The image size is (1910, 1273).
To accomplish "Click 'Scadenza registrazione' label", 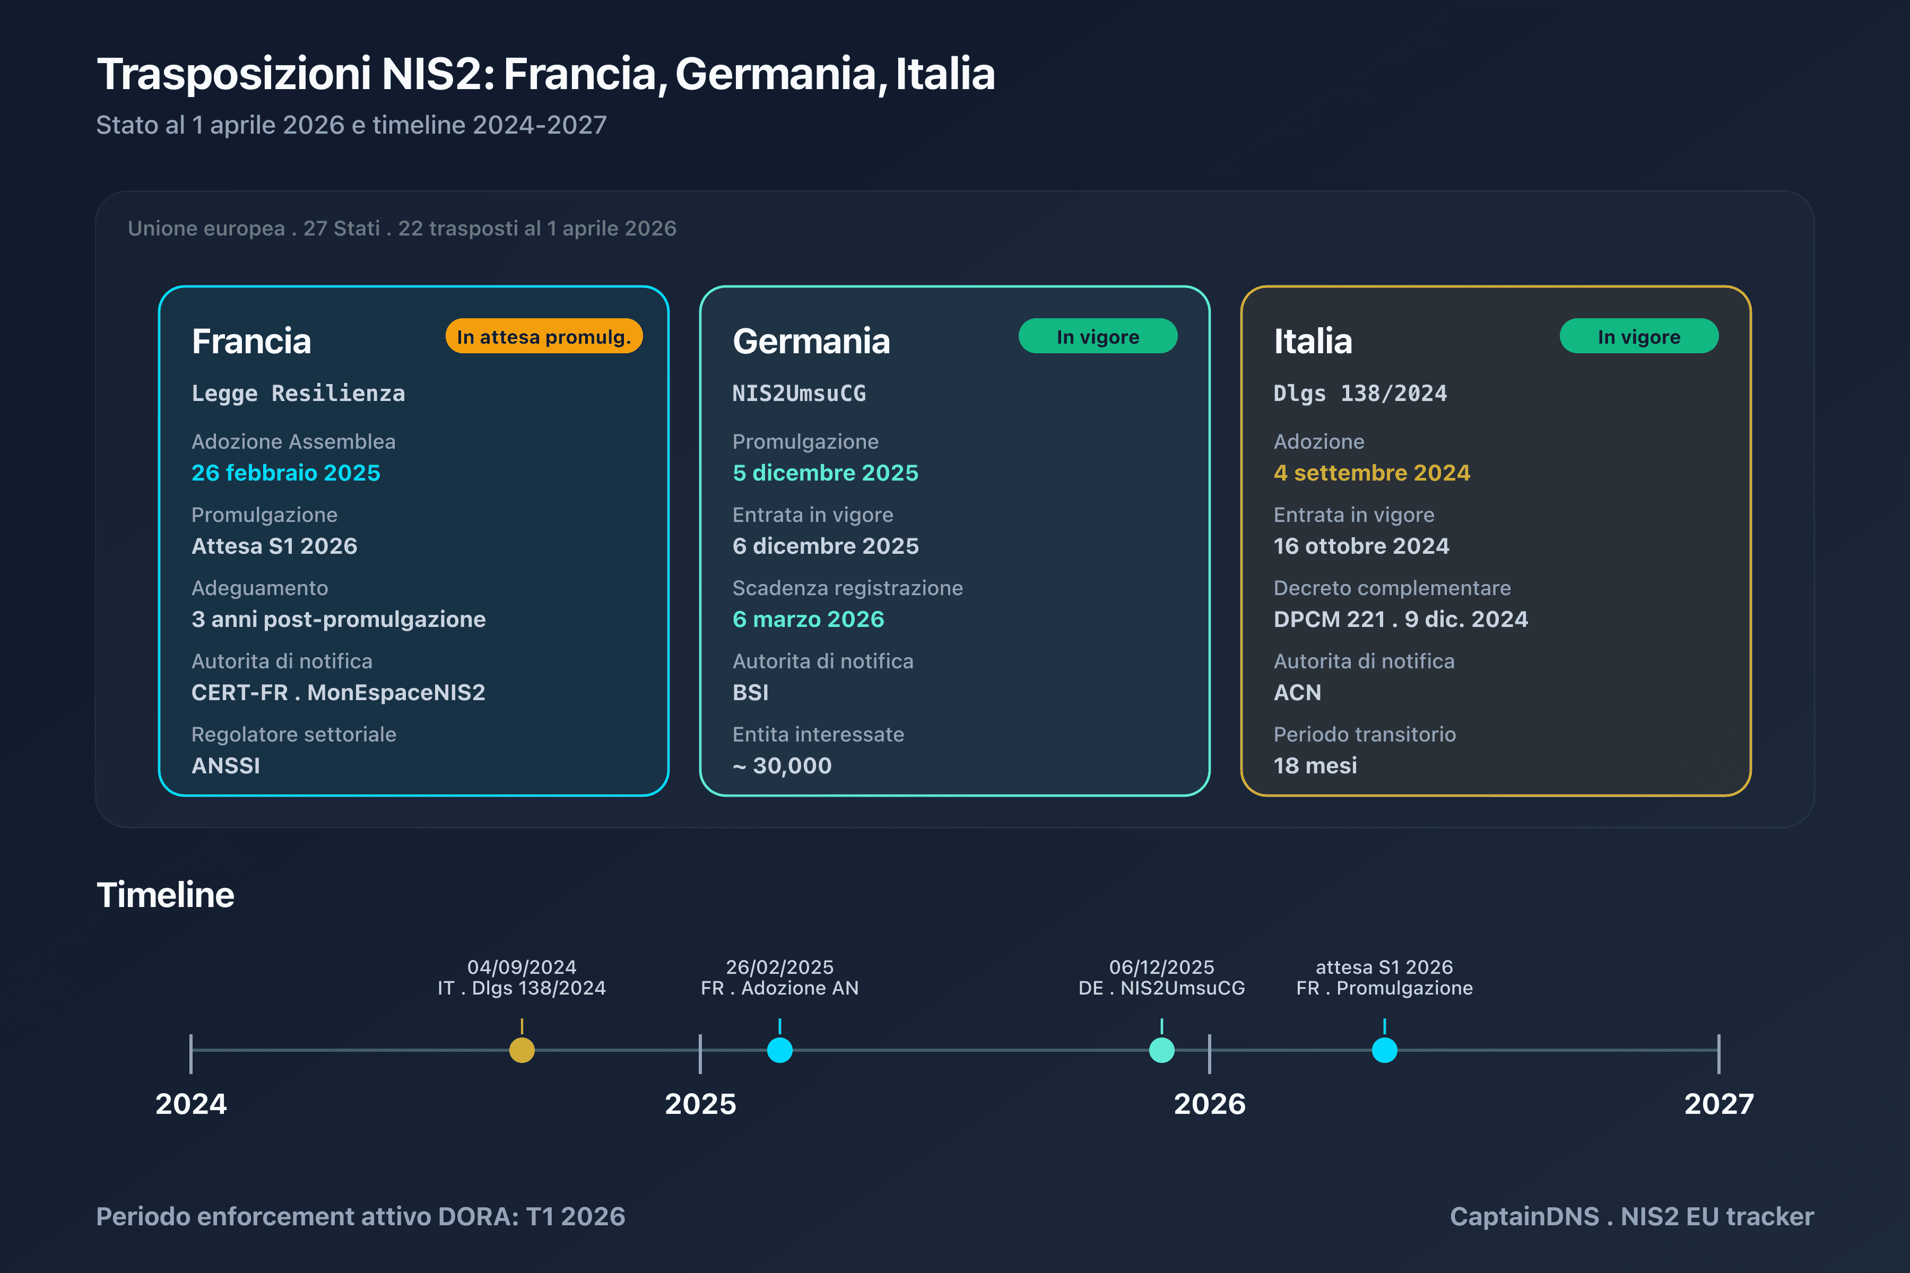I will (x=848, y=588).
